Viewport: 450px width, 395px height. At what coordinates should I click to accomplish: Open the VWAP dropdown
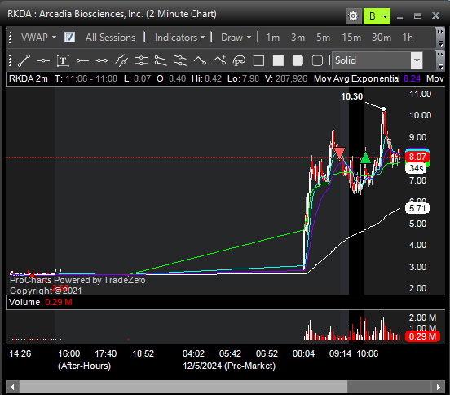coord(38,38)
